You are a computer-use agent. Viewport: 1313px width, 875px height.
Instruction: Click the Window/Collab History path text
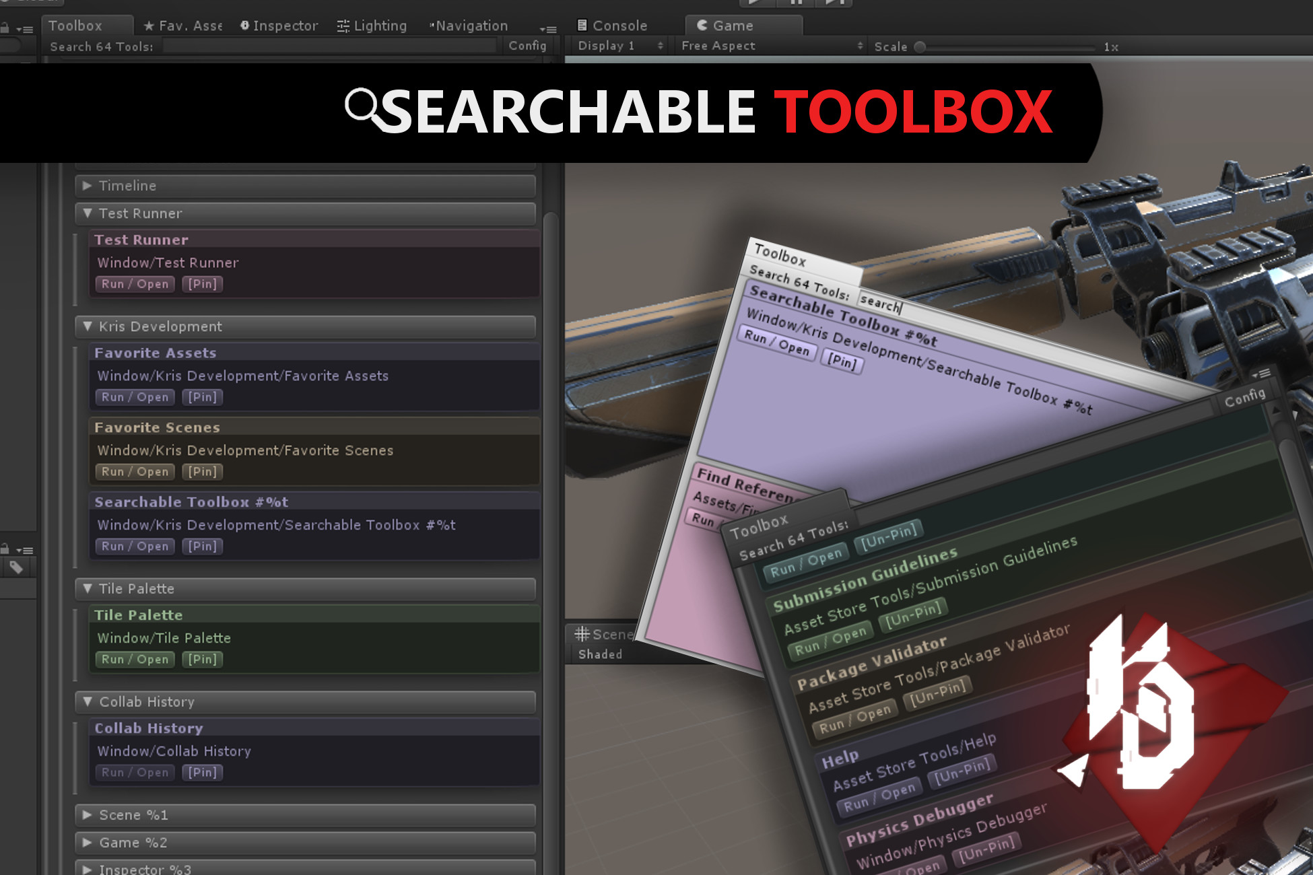coord(174,751)
